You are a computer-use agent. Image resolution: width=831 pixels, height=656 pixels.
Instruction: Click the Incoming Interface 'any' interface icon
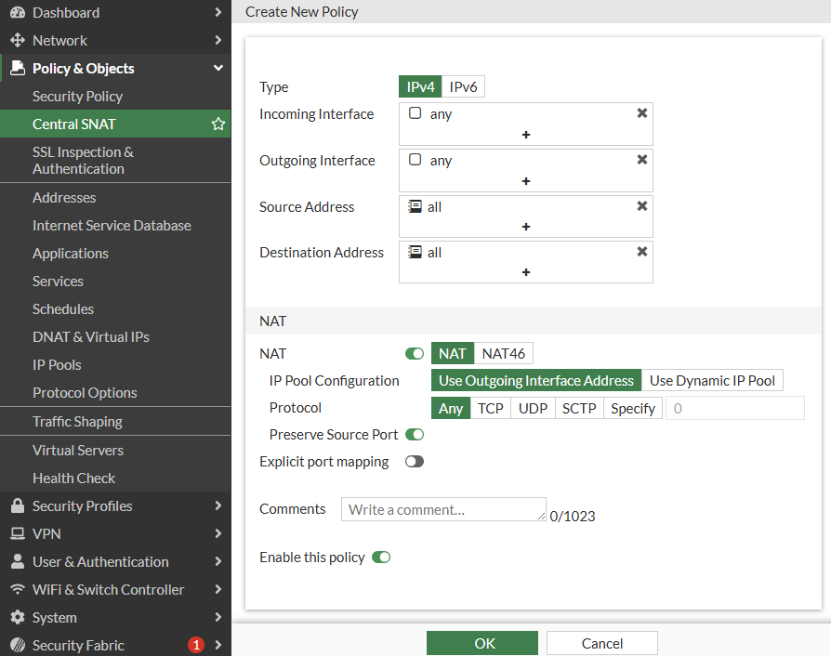pos(415,112)
